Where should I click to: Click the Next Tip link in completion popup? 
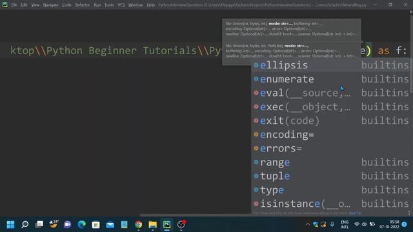(355, 213)
